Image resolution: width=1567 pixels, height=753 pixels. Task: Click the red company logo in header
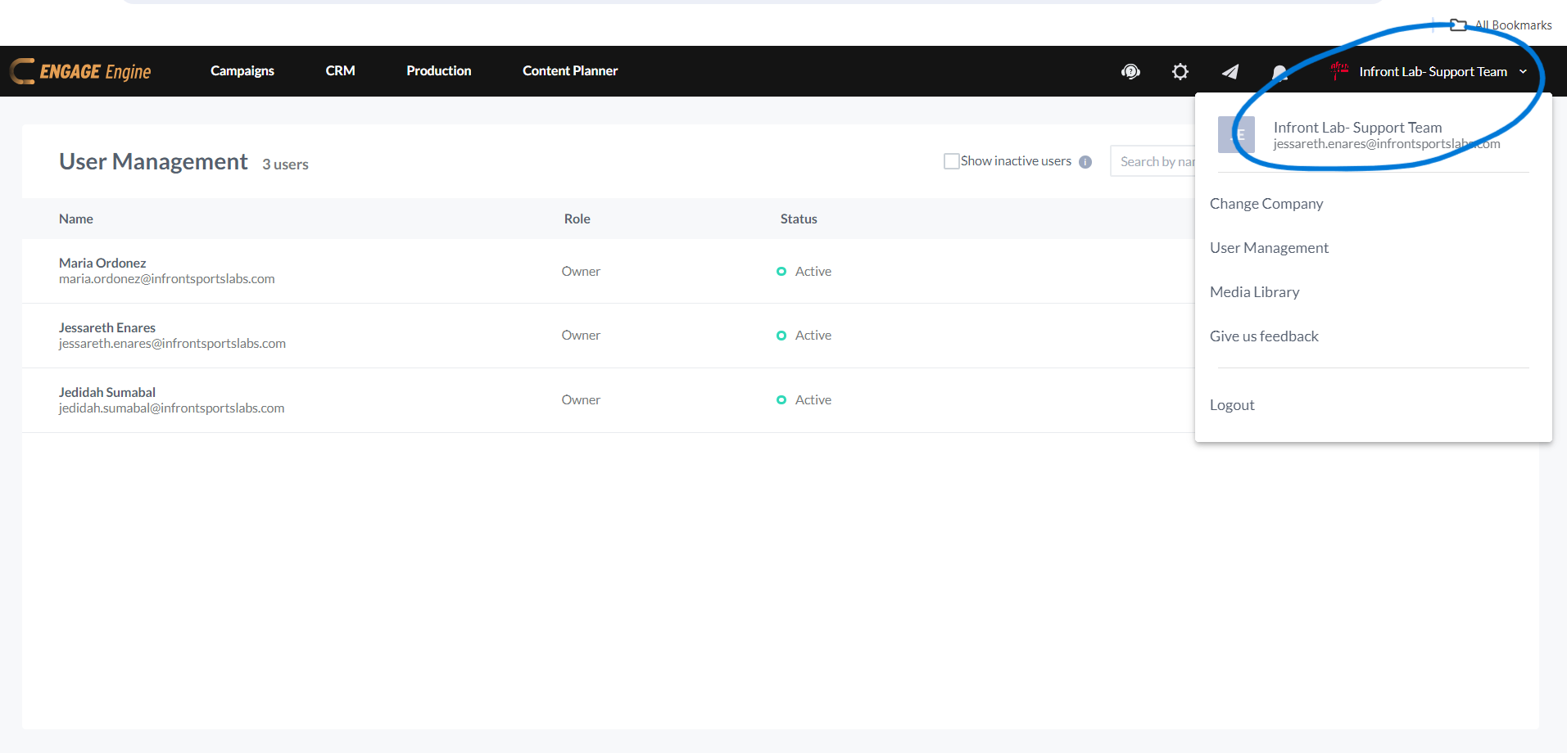pyautogui.click(x=1339, y=70)
